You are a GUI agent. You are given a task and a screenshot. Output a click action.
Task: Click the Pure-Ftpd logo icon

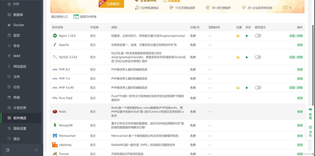click(55, 98)
